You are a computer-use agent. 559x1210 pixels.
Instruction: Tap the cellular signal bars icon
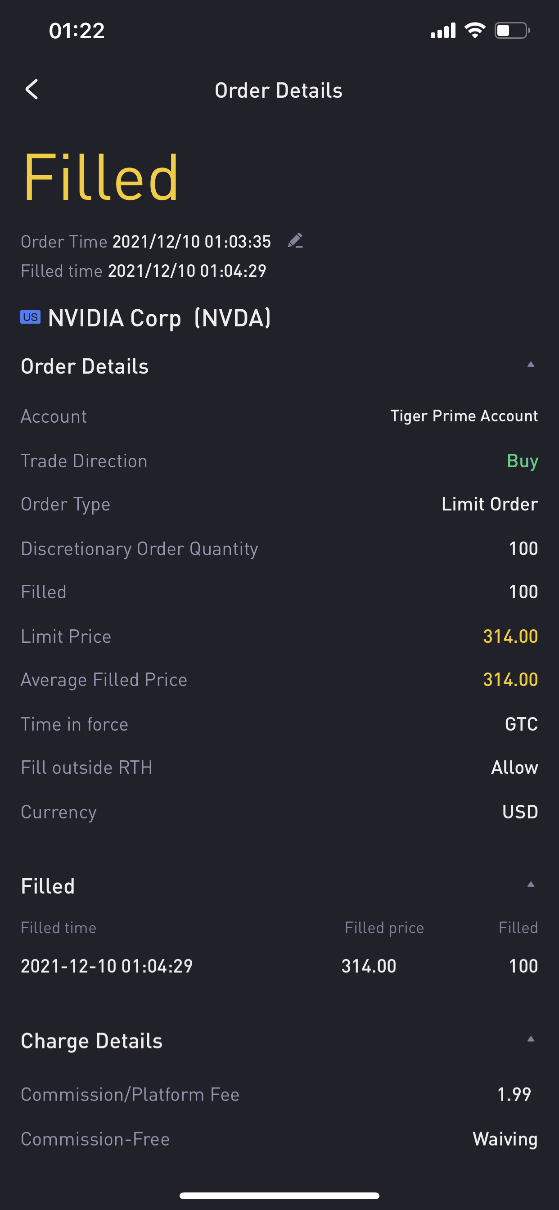tap(443, 31)
